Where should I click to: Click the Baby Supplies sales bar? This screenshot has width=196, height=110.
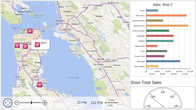coord(152,66)
